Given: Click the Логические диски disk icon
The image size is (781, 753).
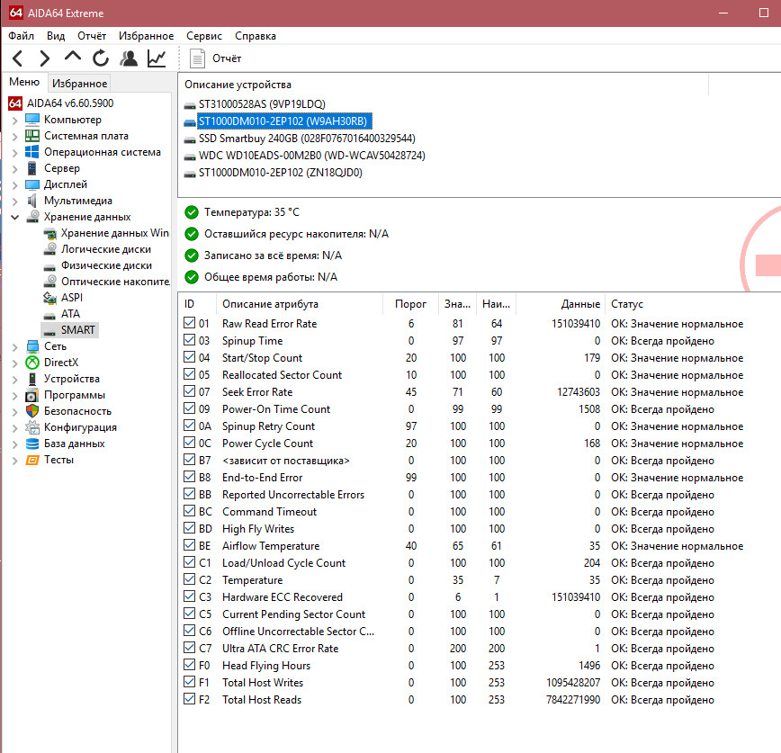Looking at the screenshot, I should coord(49,249).
